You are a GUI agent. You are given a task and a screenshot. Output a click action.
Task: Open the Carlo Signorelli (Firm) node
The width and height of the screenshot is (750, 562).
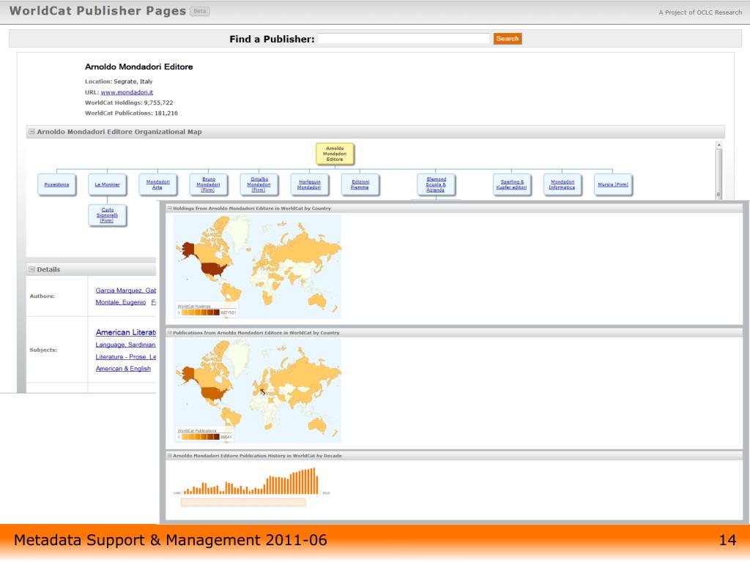point(107,215)
